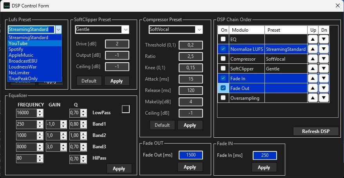Move Fade Out module up
Screen dimensions: 344x178
pos(313,88)
